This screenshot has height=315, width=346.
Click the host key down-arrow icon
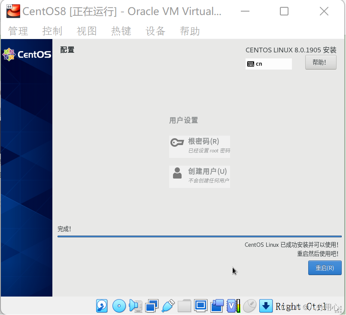tap(266, 306)
